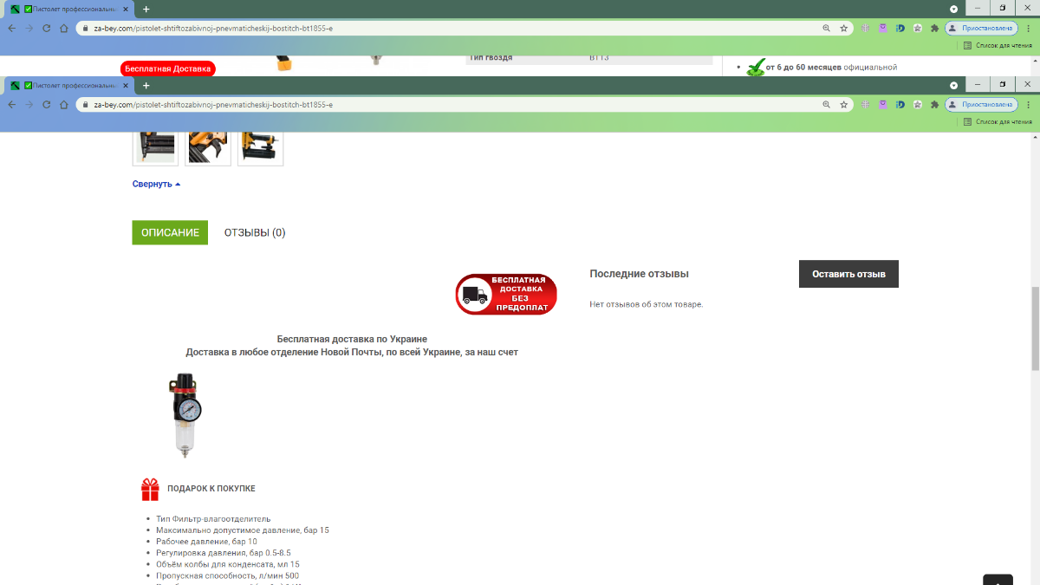Screen dimensions: 1040x585
Task: Select the third product thumbnail image
Action: pos(260,147)
